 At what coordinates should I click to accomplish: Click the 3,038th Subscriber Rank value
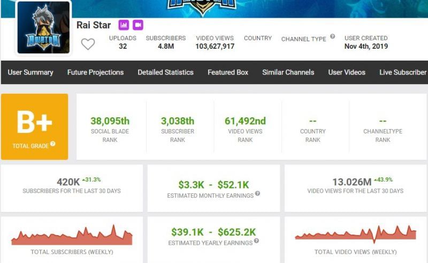[x=178, y=121]
